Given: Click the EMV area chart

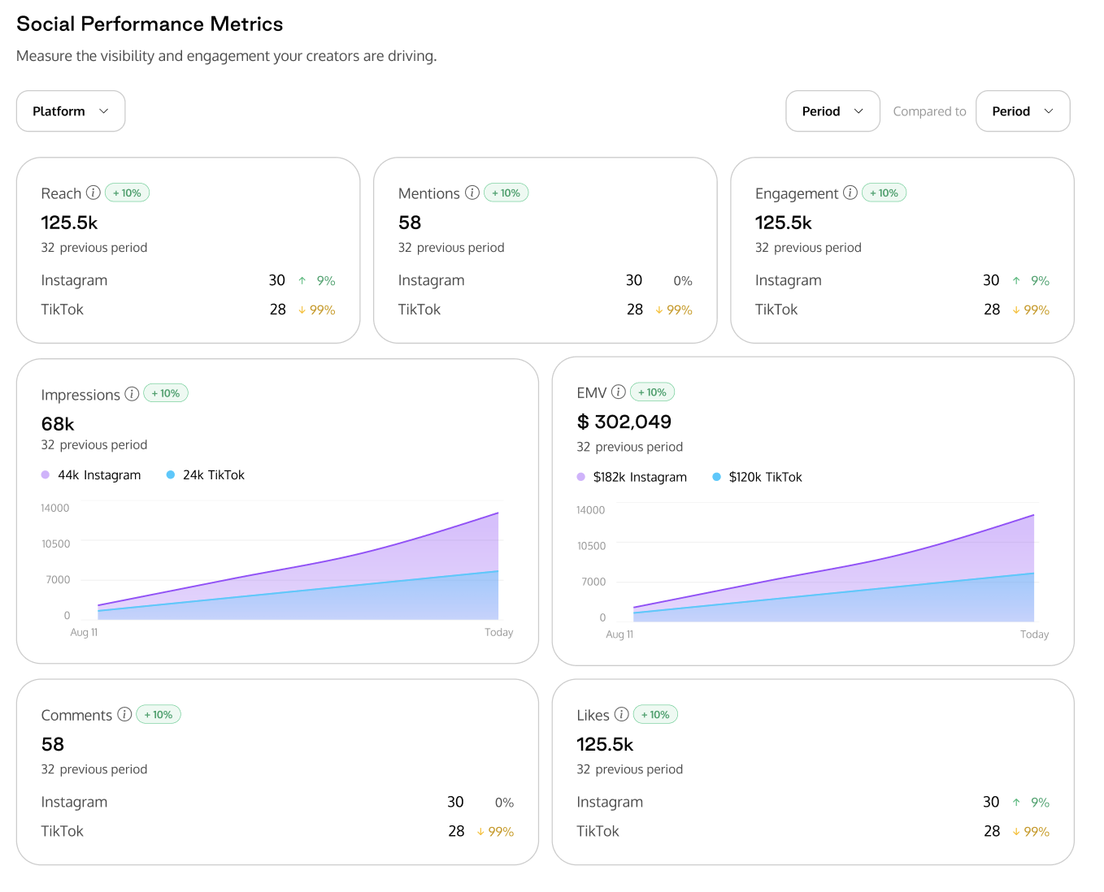Looking at the screenshot, I should (x=834, y=569).
